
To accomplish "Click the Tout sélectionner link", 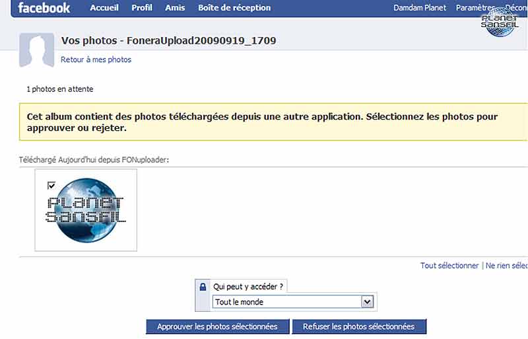I will tap(449, 266).
